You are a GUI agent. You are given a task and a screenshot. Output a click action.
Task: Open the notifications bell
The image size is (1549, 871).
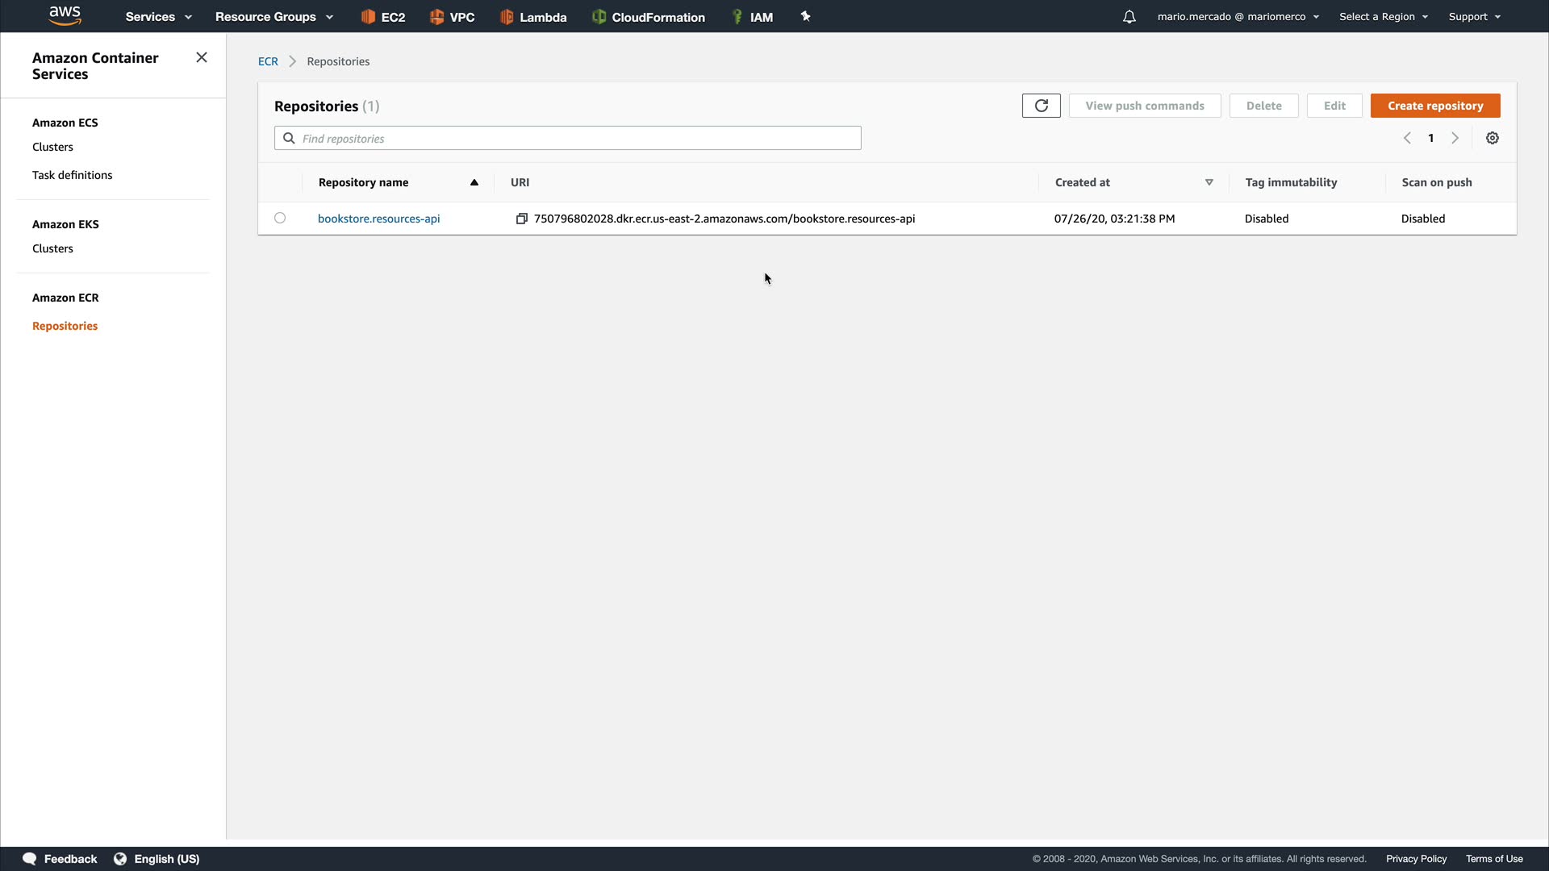(1129, 17)
